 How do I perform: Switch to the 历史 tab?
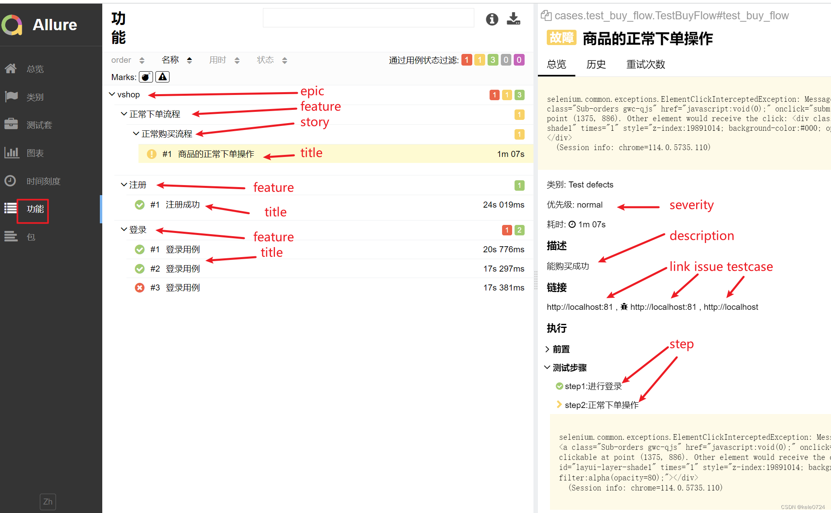point(596,64)
